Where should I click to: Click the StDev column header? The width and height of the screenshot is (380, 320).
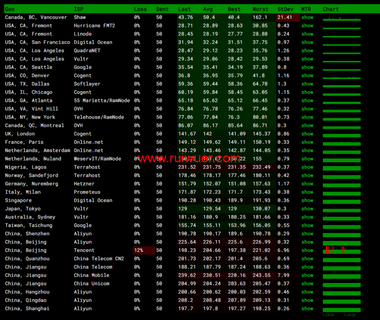[285, 9]
